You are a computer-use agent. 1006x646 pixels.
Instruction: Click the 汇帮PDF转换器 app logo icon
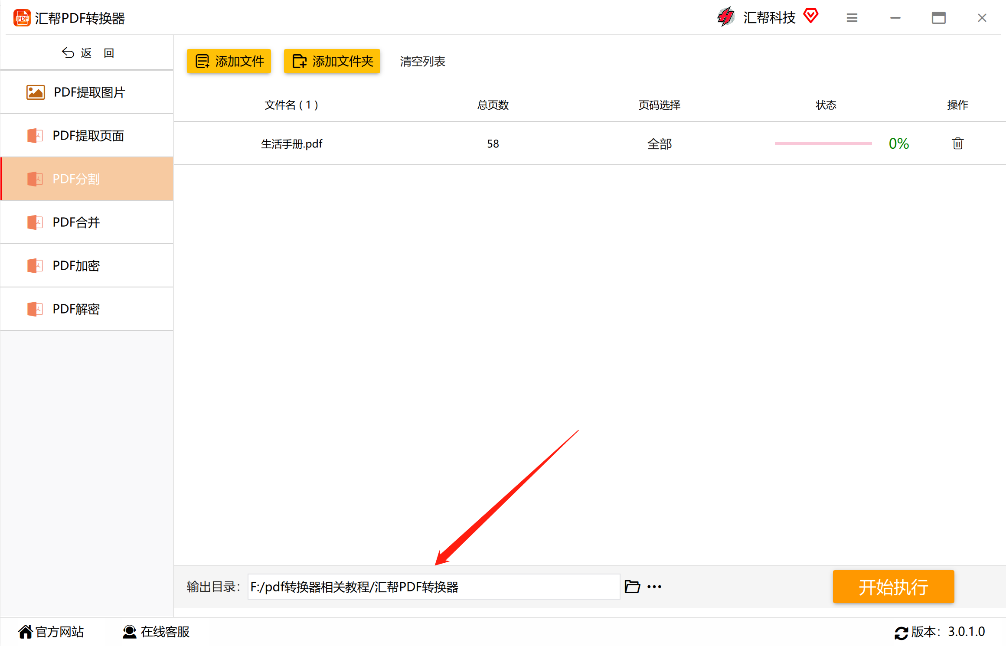(22, 18)
